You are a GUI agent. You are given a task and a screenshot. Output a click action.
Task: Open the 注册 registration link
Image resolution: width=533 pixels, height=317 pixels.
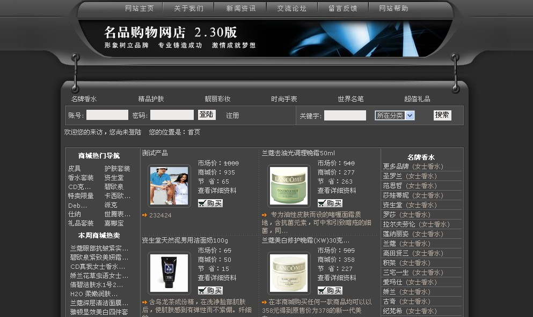(232, 116)
